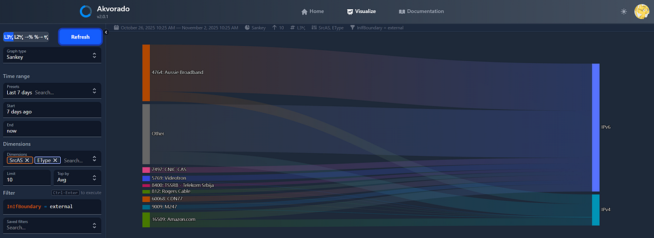
Task: Click the calendar icon in summary bar
Action: (117, 28)
